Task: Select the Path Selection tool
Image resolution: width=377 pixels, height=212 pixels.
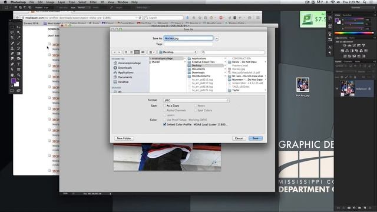Action: point(12,69)
